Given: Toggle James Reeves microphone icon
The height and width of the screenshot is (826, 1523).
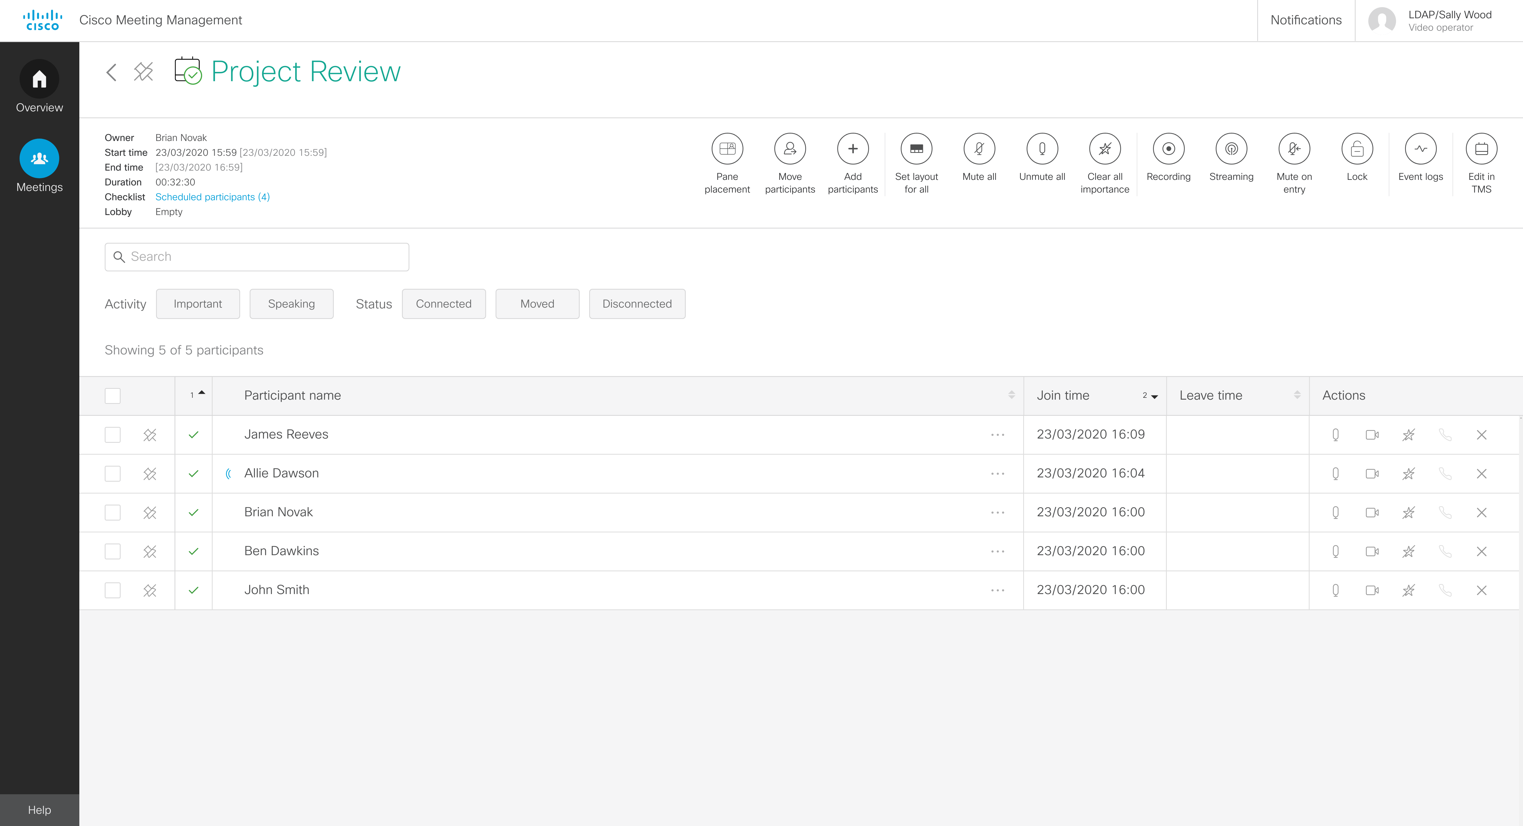Looking at the screenshot, I should tap(1335, 435).
